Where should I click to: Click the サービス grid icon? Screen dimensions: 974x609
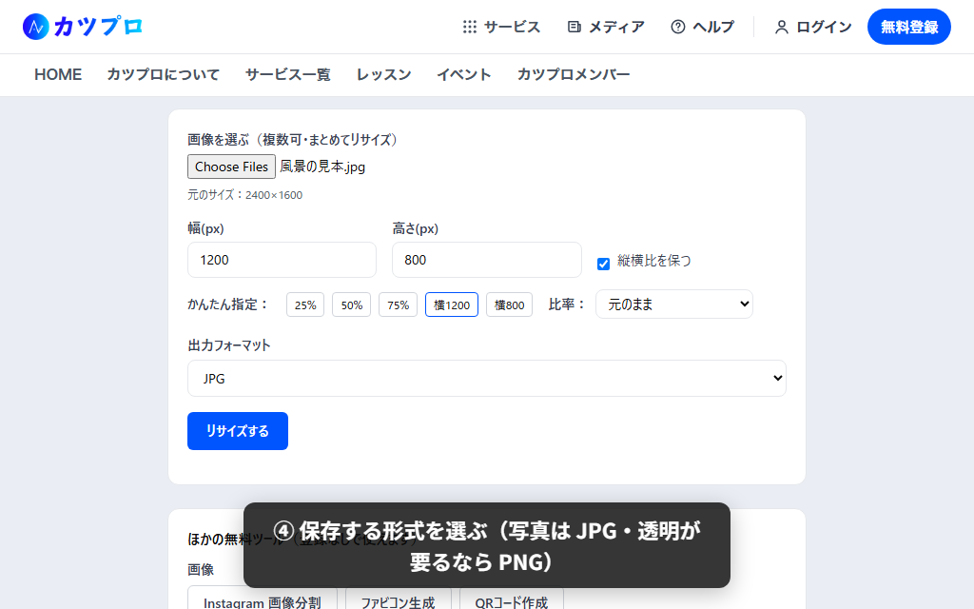pos(470,27)
